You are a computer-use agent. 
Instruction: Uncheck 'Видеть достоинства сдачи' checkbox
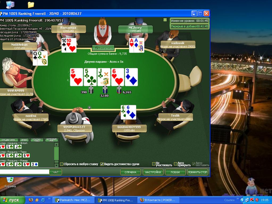(x=102, y=164)
